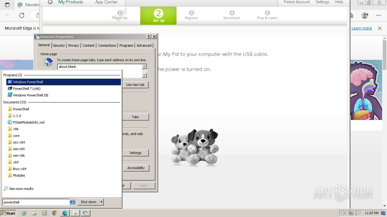Follow the Learn more link in Edge

(x=362, y=28)
